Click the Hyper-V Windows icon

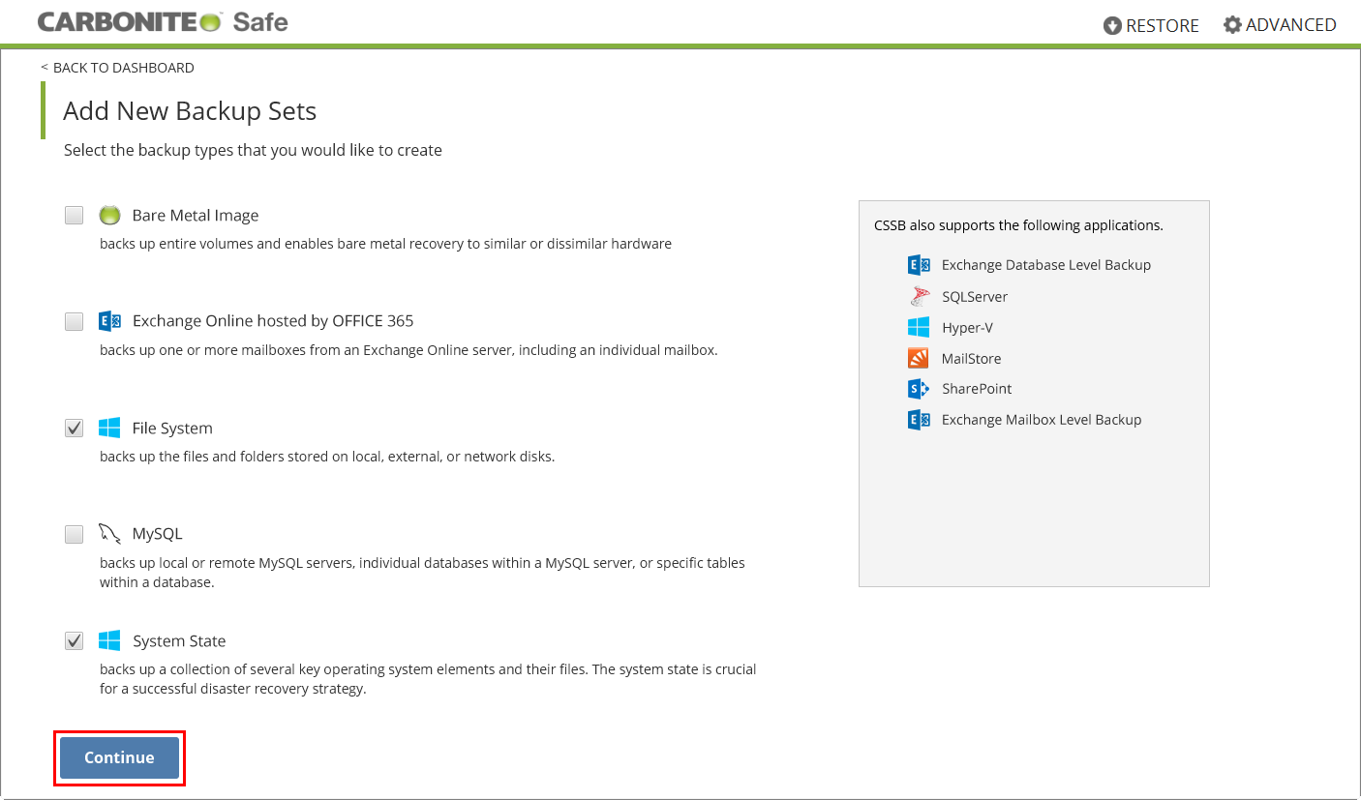(x=919, y=328)
